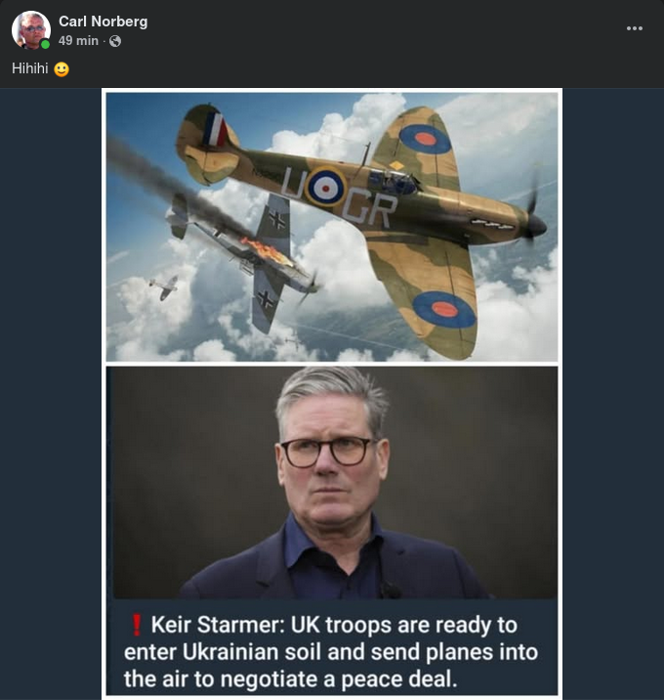Open the post via the 49 min timestamp
The width and height of the screenshot is (664, 700).
point(78,41)
